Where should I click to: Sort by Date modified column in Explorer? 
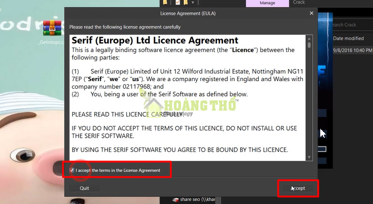tap(348, 38)
